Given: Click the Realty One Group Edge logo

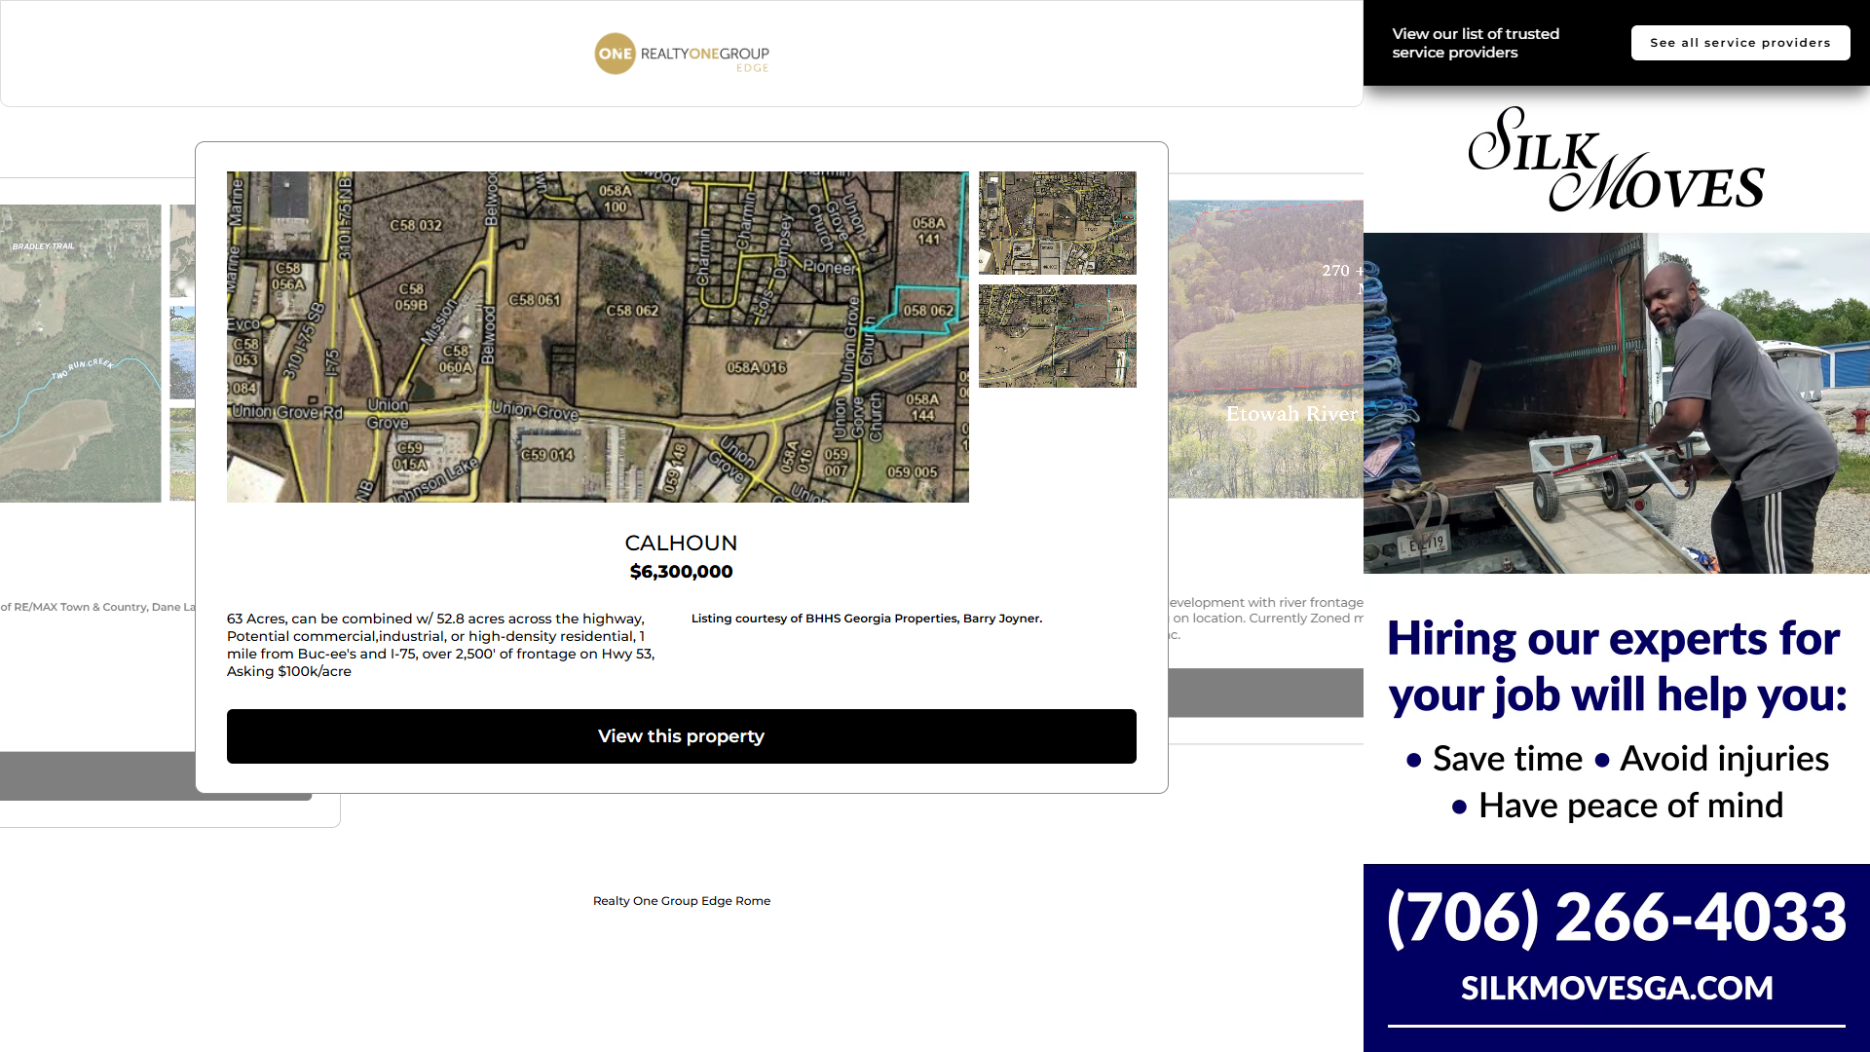Looking at the screenshot, I should coord(682,54).
